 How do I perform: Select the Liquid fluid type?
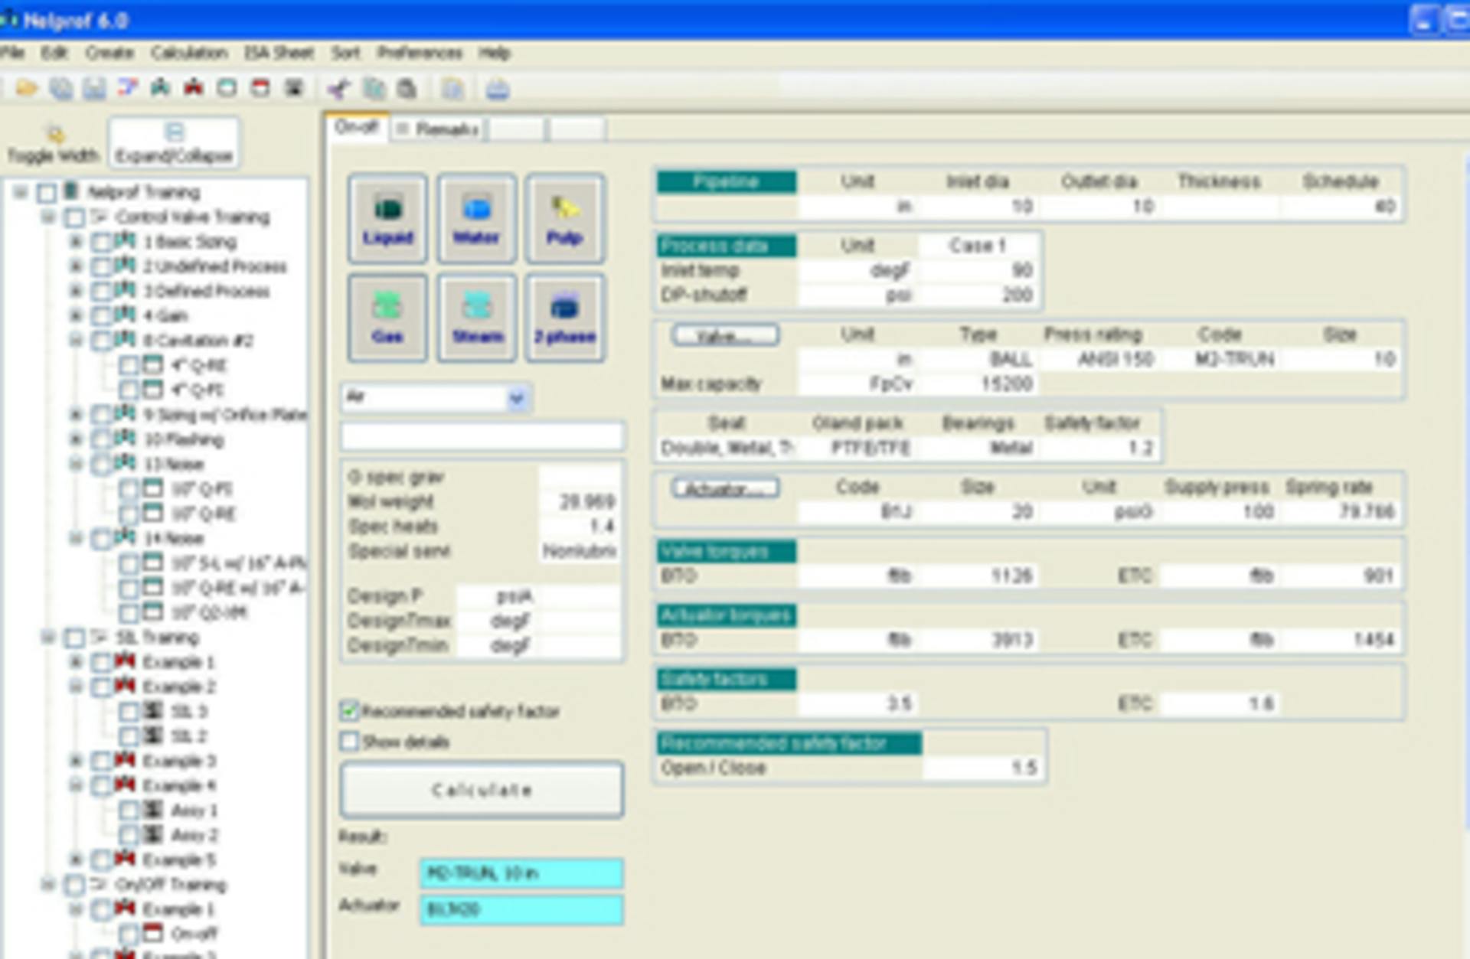pos(387,220)
